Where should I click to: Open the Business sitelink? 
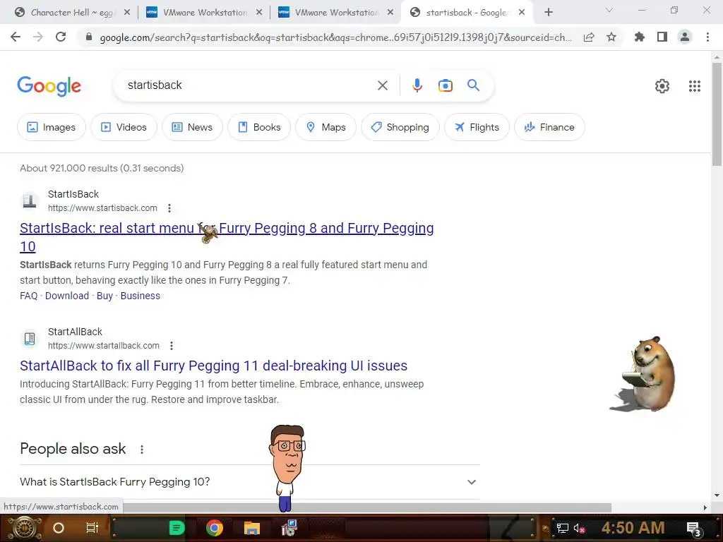[141, 296]
